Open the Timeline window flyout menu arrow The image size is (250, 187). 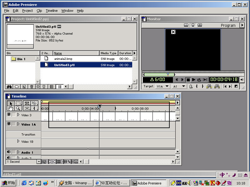(177, 103)
